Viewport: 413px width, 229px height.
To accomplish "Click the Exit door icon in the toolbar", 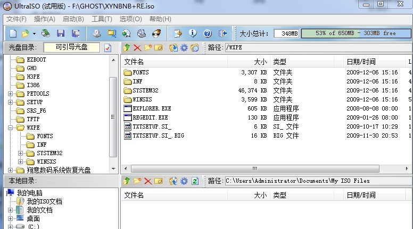I will pyautogui.click(x=223, y=33).
